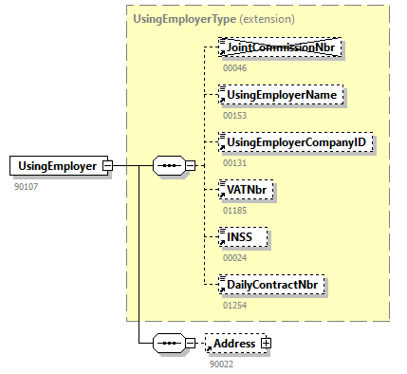407x374 pixels.
Task: Click the reference arrow icon on VATNbr
Action: tap(222, 195)
